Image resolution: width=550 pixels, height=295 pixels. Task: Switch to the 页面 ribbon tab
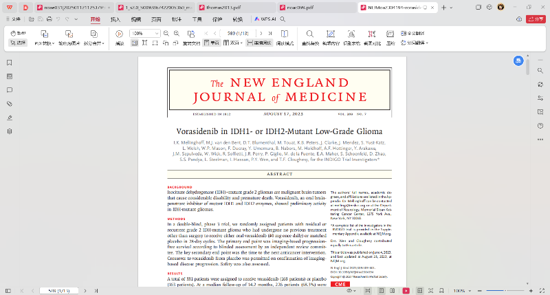(156, 19)
